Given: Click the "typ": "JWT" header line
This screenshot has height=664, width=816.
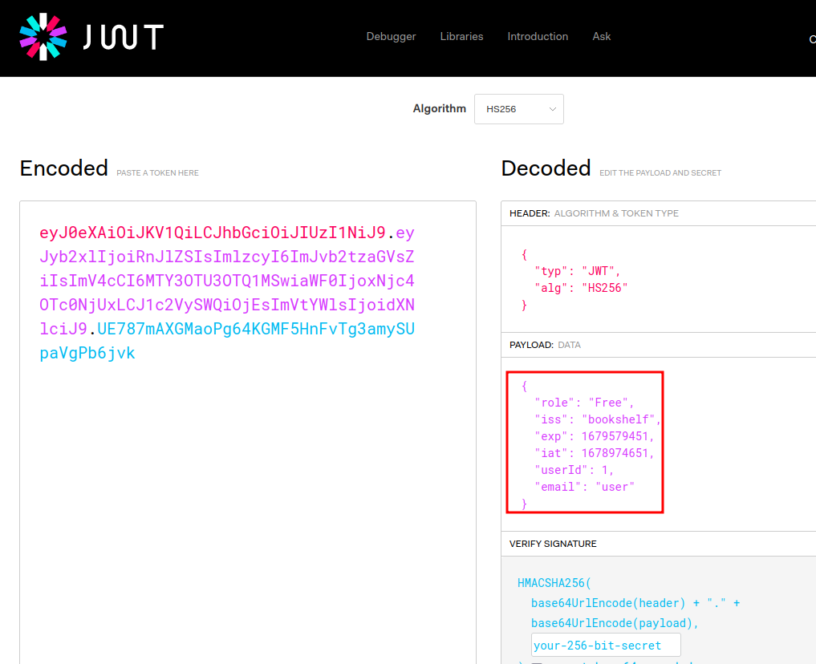Looking at the screenshot, I should tap(577, 271).
